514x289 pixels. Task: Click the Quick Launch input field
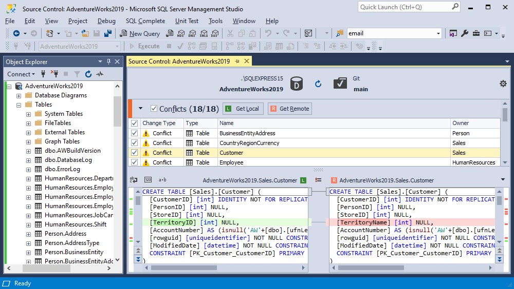(x=405, y=7)
